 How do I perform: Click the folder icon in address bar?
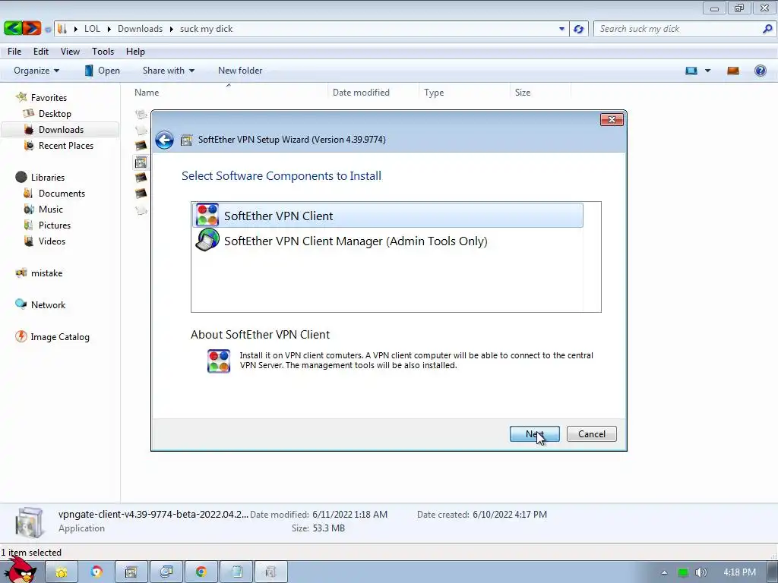pos(62,29)
